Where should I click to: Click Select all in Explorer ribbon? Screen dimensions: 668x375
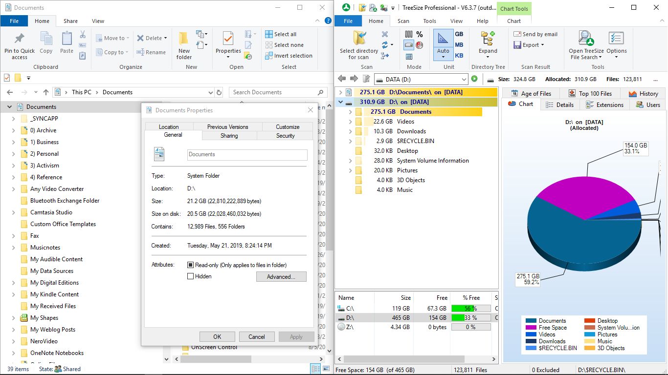(281, 34)
